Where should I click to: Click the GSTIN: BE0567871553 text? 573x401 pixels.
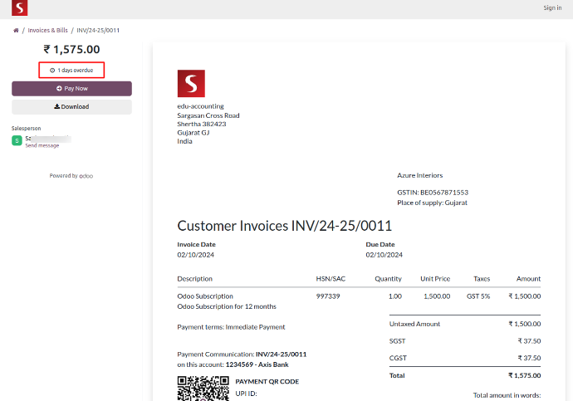coord(433,193)
